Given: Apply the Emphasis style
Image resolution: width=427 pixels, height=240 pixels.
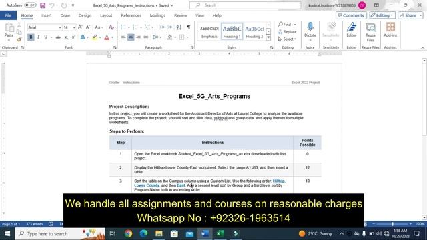Looking at the screenshot, I should 209,31.
